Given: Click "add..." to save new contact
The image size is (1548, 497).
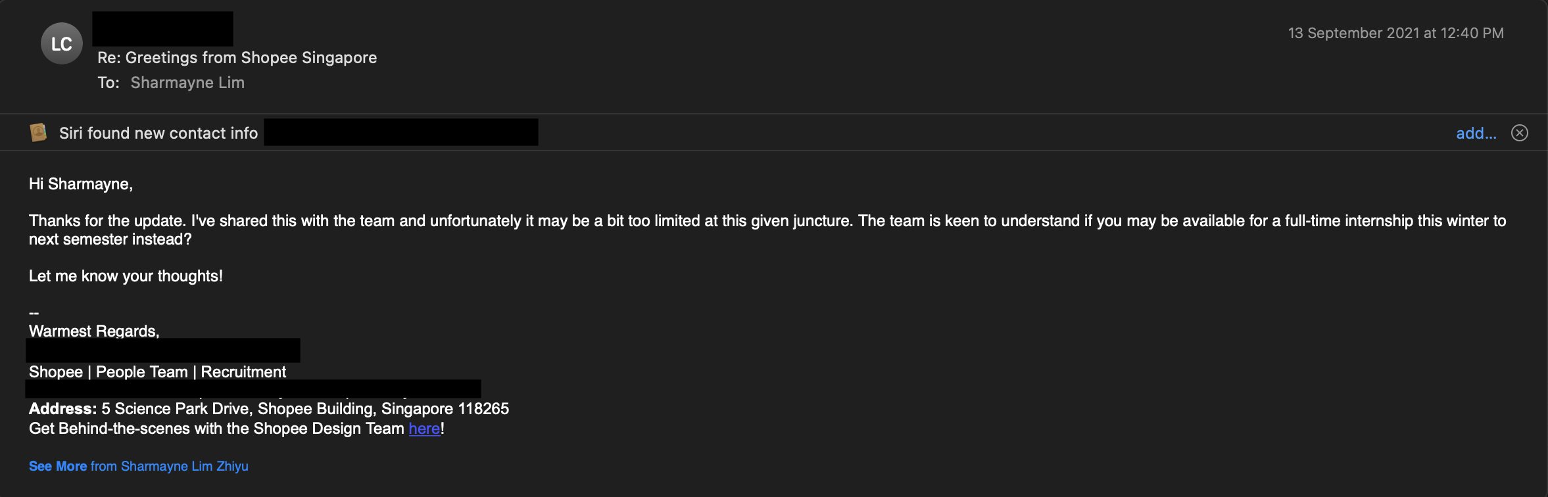Looking at the screenshot, I should point(1476,133).
